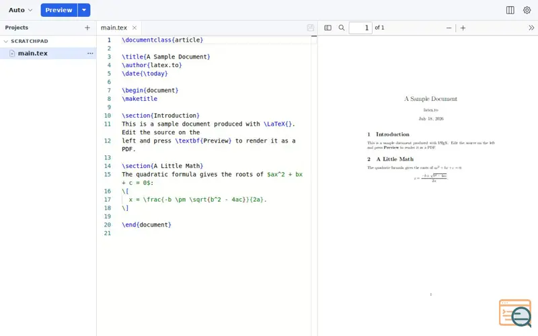Click line number 21 in gutter

(x=108, y=233)
